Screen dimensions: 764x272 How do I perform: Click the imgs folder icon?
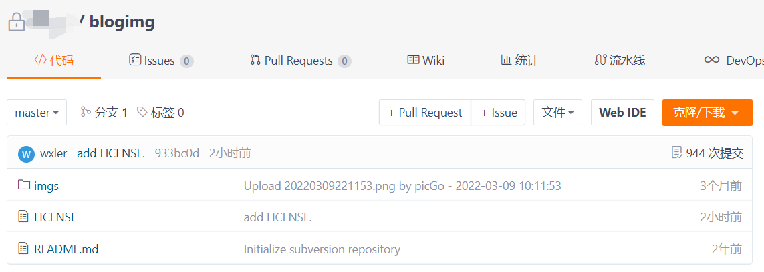(24, 185)
